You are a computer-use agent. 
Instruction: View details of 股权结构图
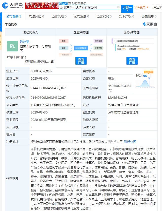point(132,61)
